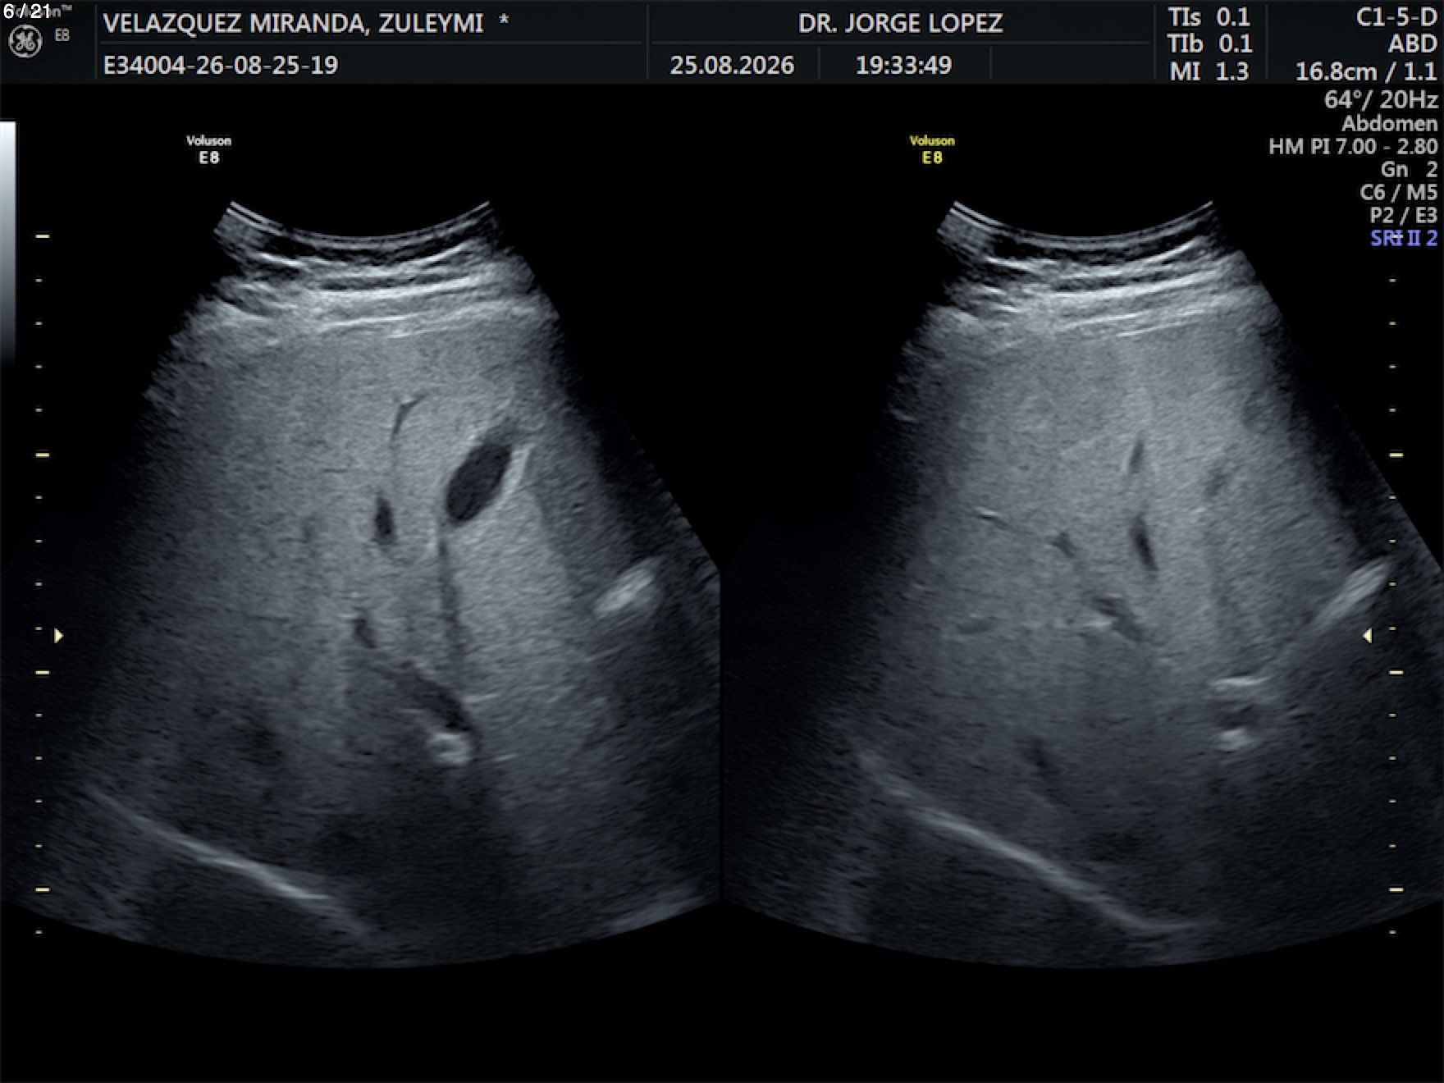Click the exam ID E34004-26-08-25-19
Screen dimensions: 1444x1083
[x=221, y=65]
